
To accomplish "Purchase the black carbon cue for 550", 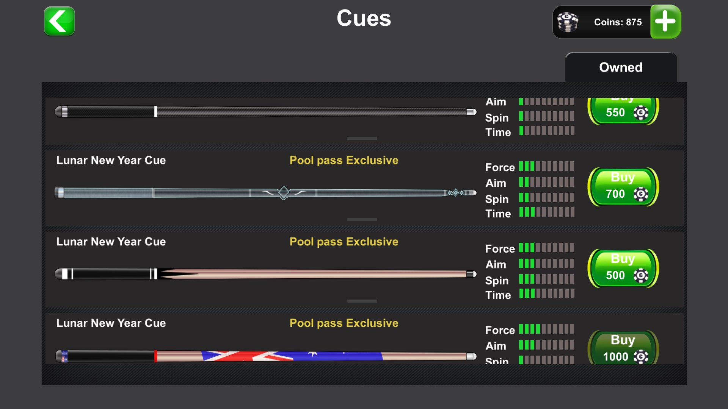I will [623, 111].
